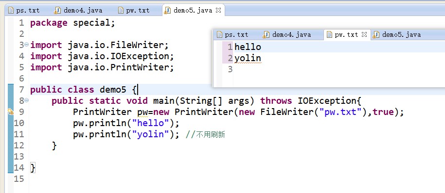Click Java file icon on main demo4.java tab
The height and width of the screenshot is (193, 445).
coord(57,11)
